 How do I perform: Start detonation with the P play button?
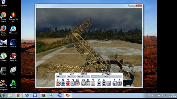(x=99, y=84)
